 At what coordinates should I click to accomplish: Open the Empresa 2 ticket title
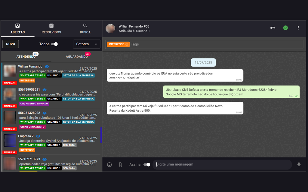click(26, 136)
